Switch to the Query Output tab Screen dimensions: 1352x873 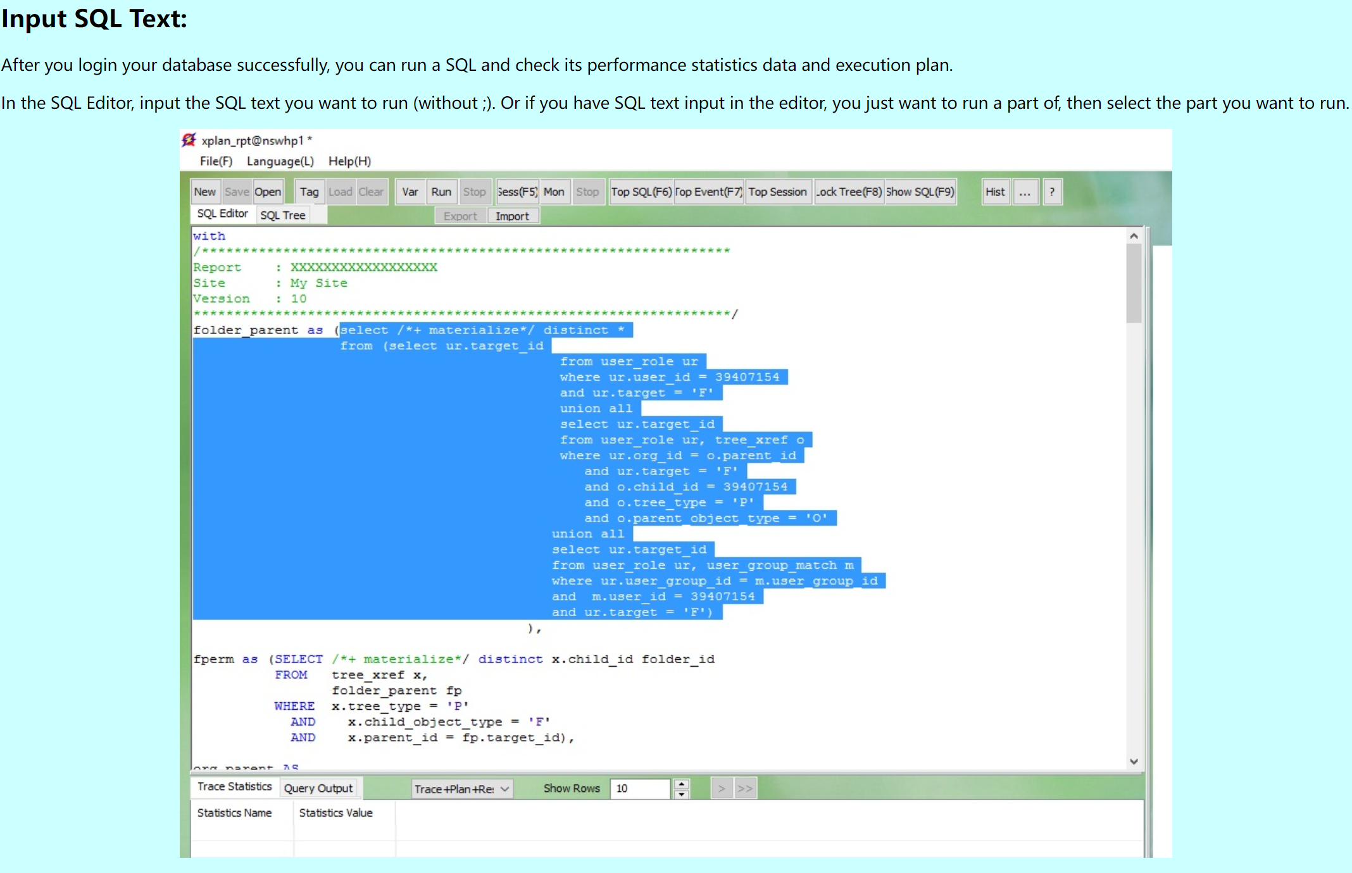click(x=318, y=788)
